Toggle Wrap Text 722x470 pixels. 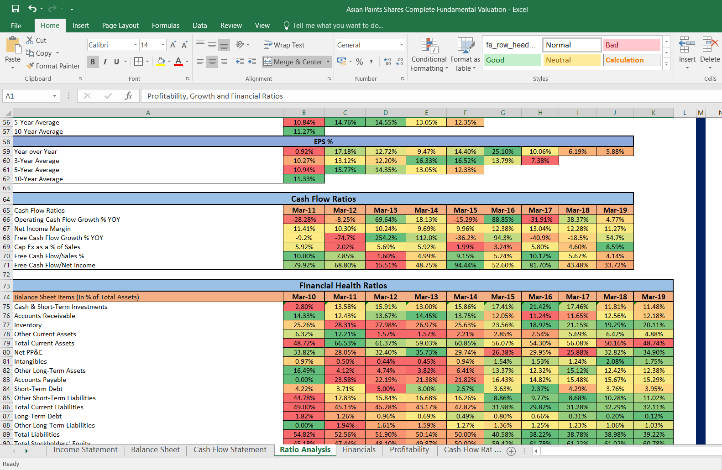click(284, 45)
